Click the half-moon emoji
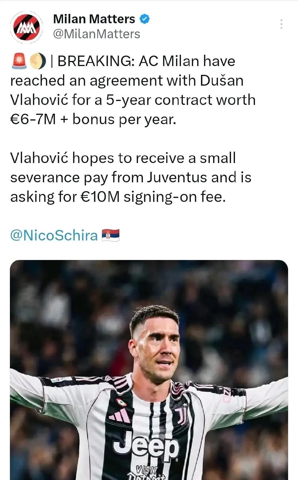 38,61
